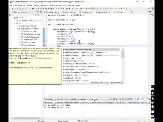Collapse the Ucodeit project node
163x122 pixels.
click(13, 18)
